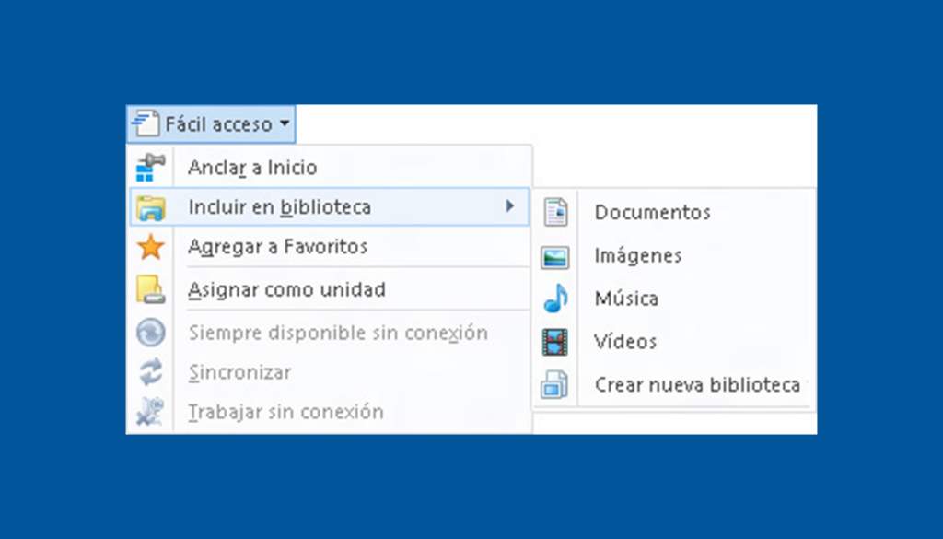Screen dimensions: 943x539
Task: Click the pin icon next to Anclar a Inicio
Action: (x=150, y=168)
